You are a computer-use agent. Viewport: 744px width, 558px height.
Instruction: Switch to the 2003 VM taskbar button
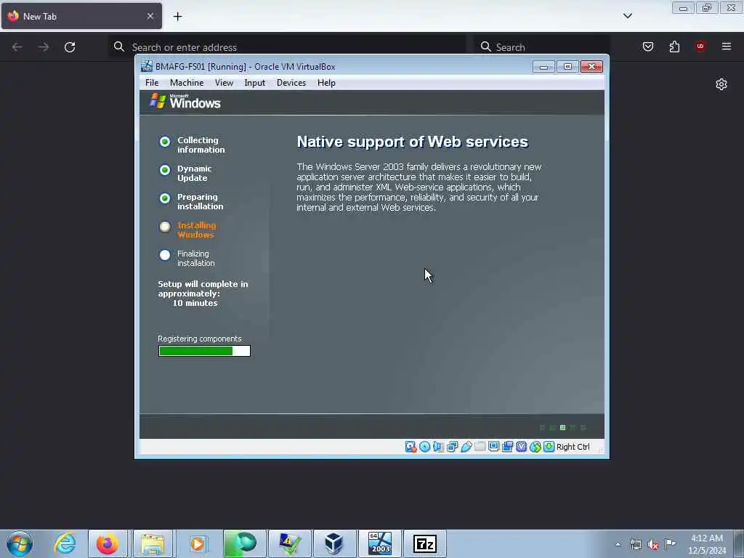[x=379, y=543]
